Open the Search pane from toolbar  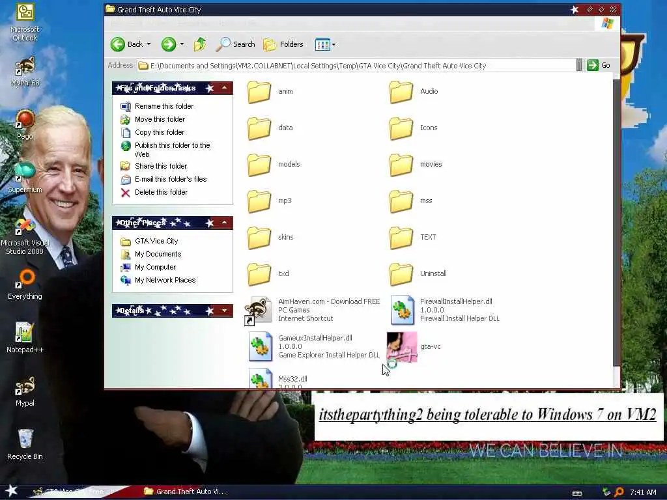click(235, 44)
